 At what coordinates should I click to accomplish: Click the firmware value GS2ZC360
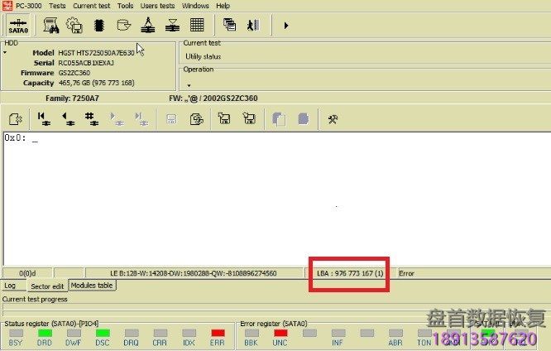[x=74, y=73]
